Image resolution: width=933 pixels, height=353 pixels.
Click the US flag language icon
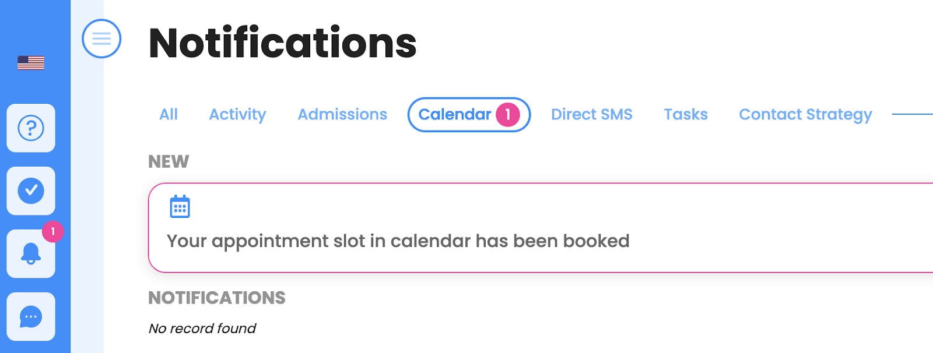31,63
